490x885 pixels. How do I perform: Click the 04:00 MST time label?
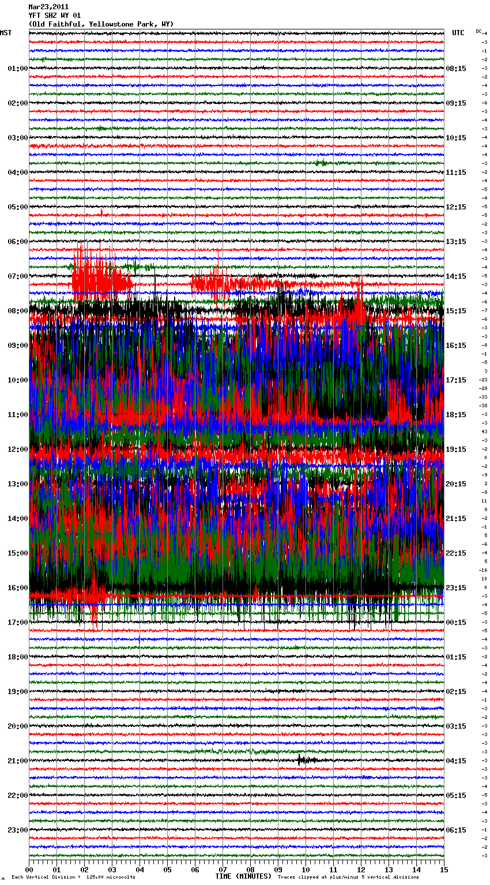click(x=18, y=172)
